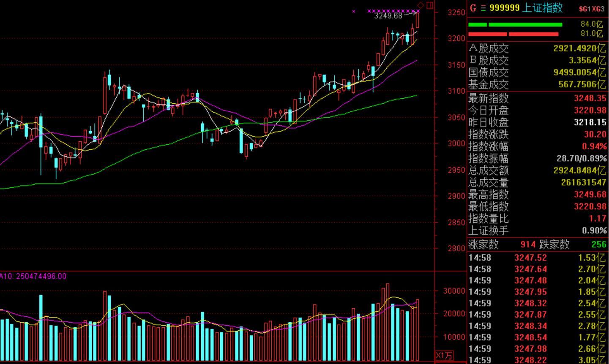
Task: Click the 最低指数 label
Action: [489, 207]
